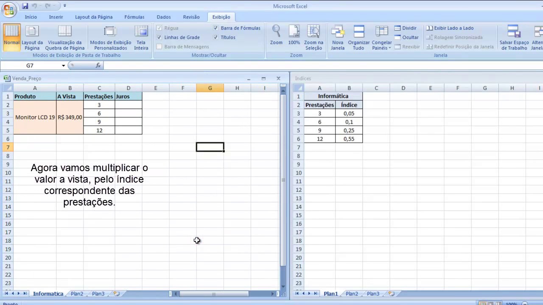The height and width of the screenshot is (305, 543).
Task: Click the Dividir window split button
Action: click(x=406, y=28)
